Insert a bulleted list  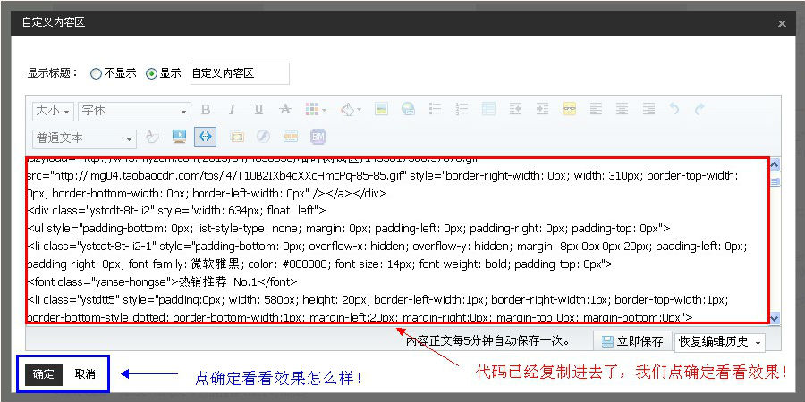click(x=435, y=110)
